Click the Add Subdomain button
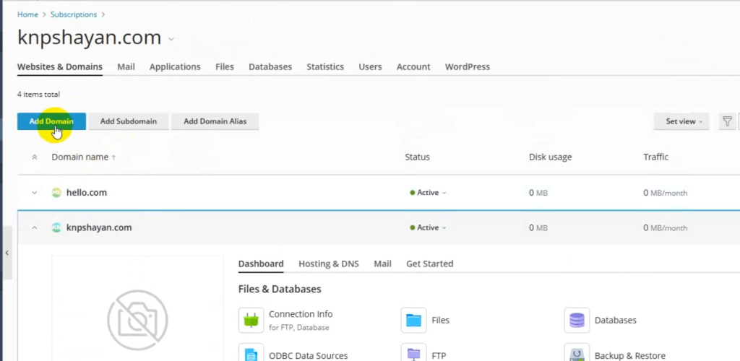 (x=128, y=121)
